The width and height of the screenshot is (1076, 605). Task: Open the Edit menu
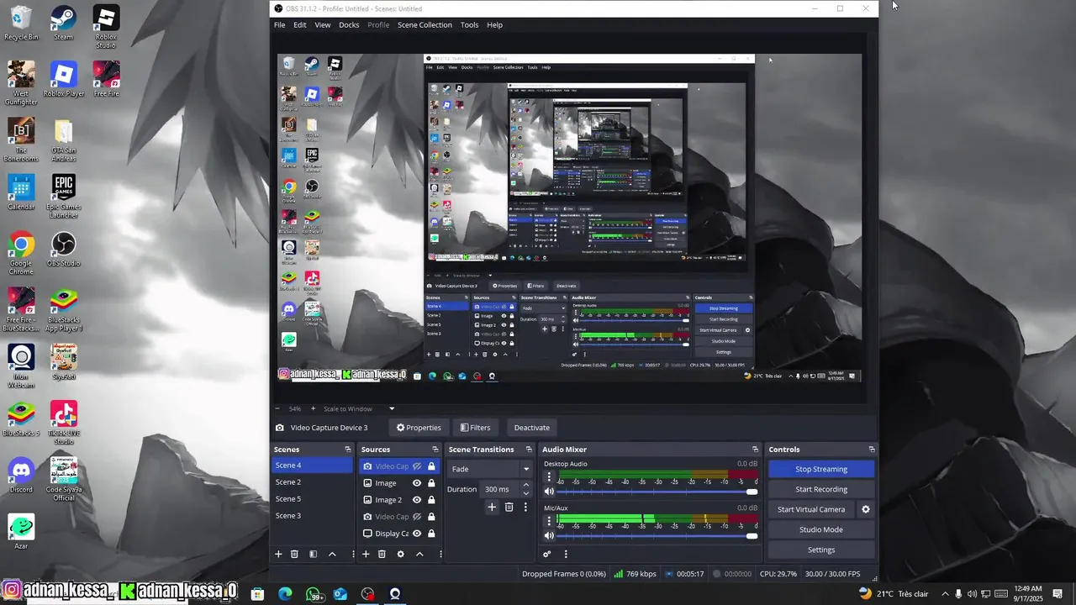point(299,24)
